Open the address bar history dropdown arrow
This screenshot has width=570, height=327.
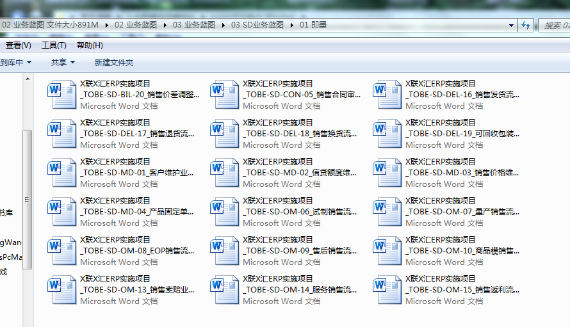[511, 25]
